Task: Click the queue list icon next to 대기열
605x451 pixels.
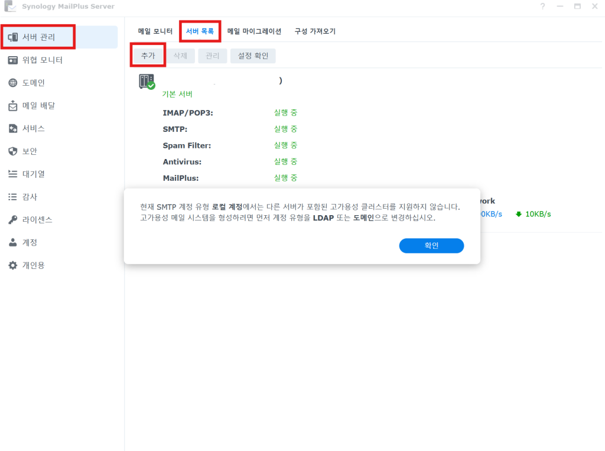Action: (13, 174)
